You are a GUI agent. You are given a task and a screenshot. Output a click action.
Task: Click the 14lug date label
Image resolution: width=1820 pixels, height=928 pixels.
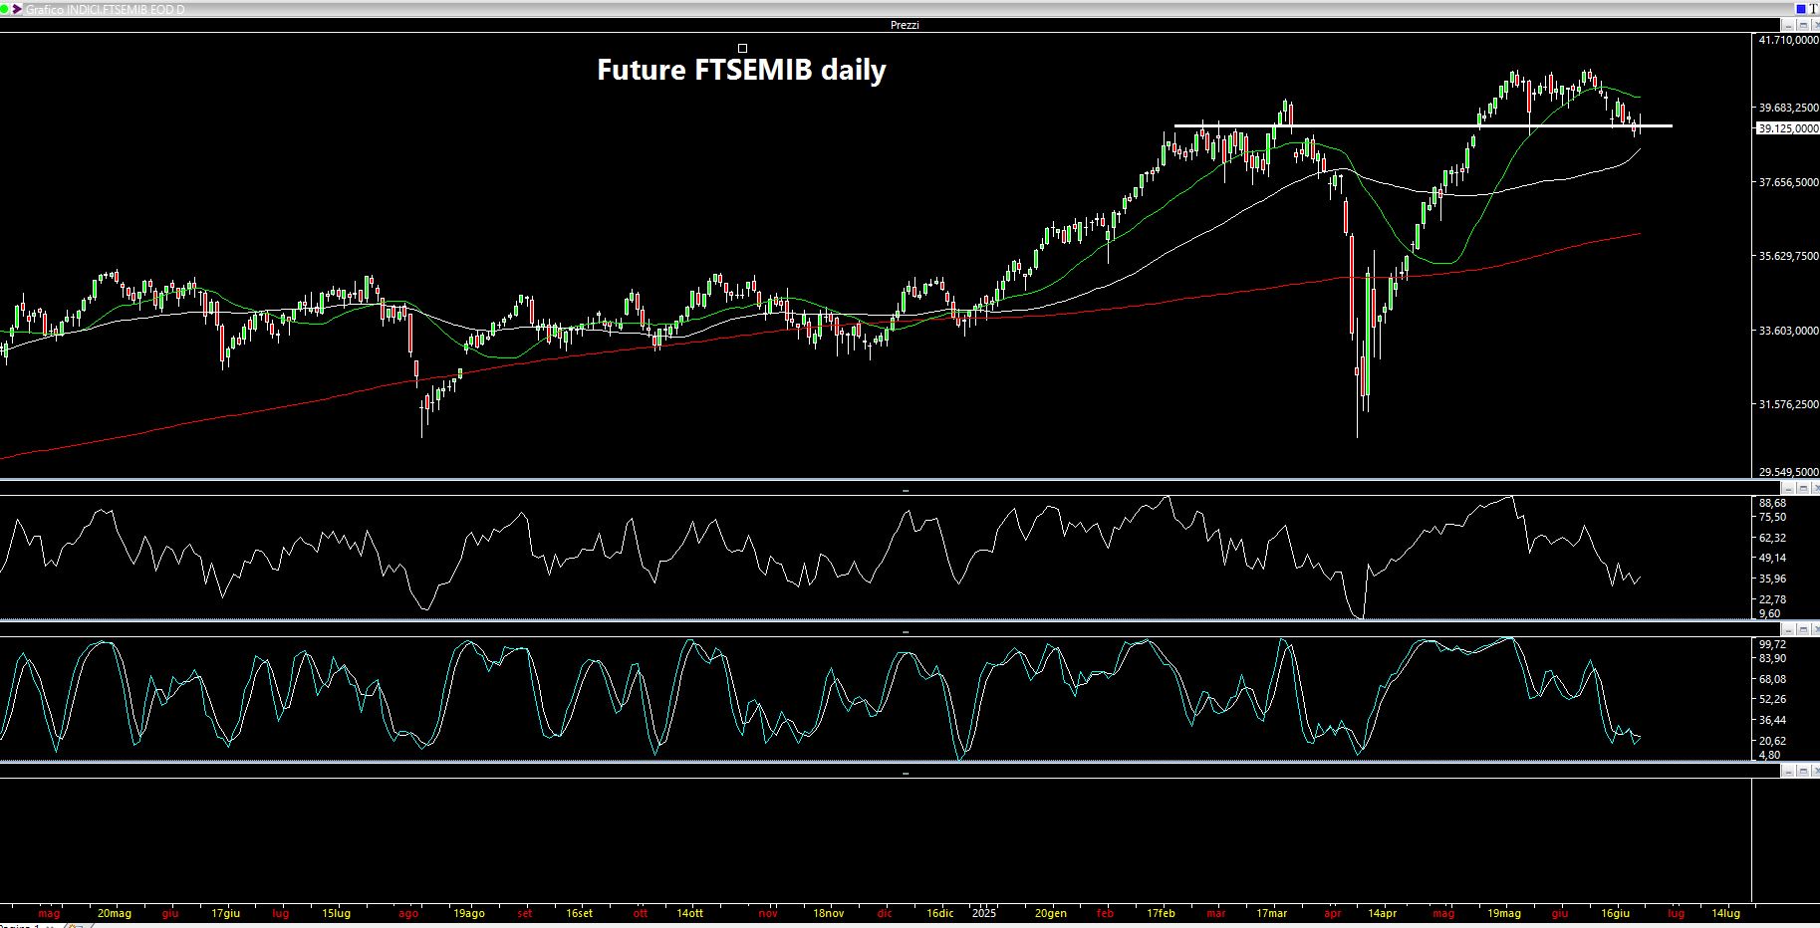point(1725,913)
